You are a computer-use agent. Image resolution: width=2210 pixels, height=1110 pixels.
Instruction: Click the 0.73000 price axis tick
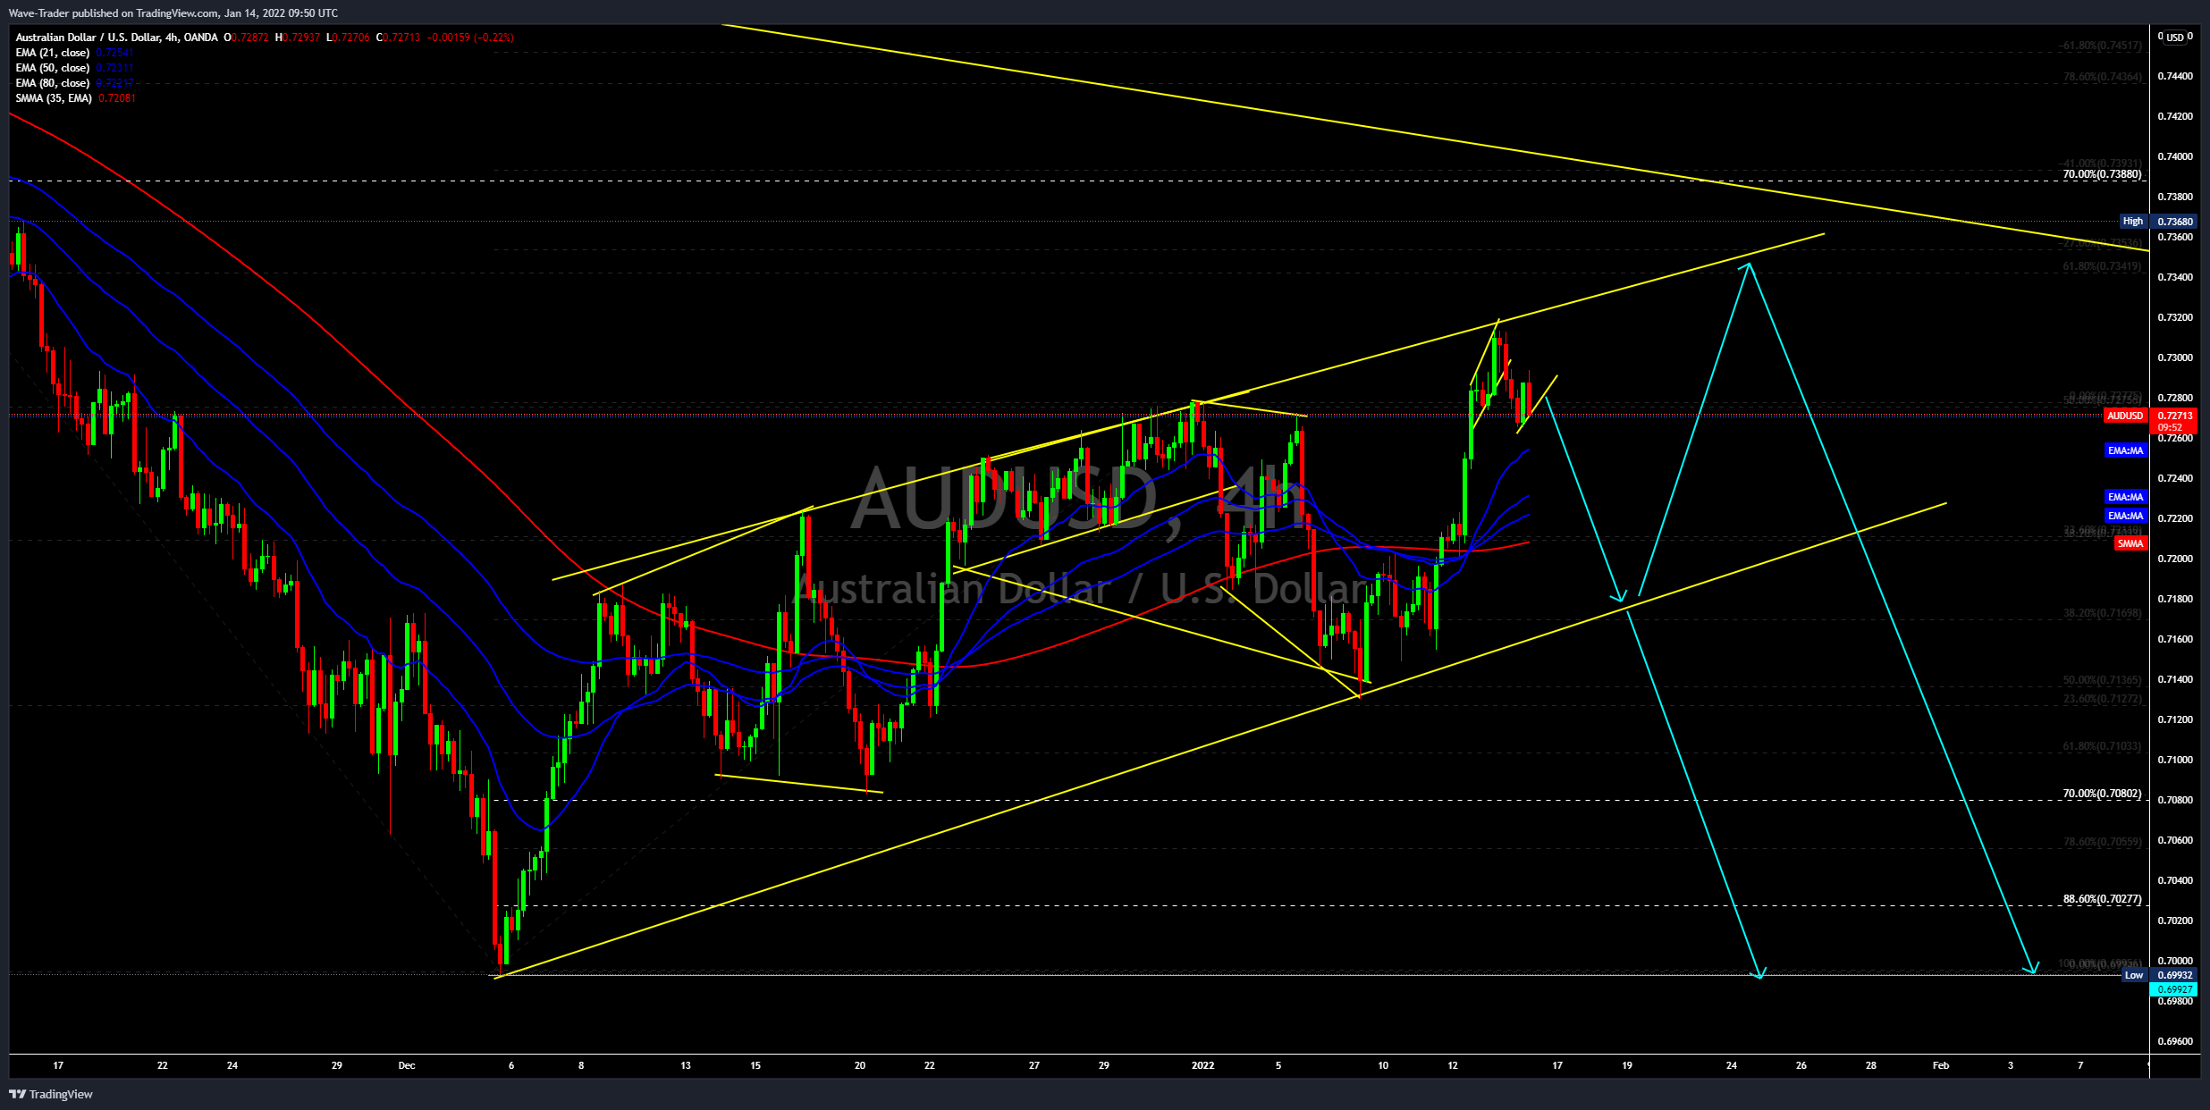click(2175, 357)
